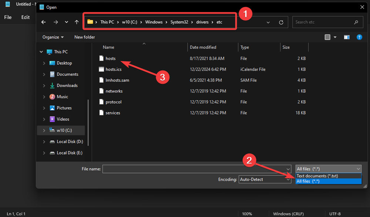Collapse the This PC tree node
This screenshot has width=370, height=217.
(x=41, y=51)
